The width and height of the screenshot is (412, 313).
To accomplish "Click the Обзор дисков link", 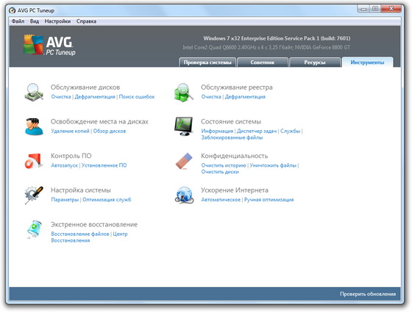I will [x=110, y=131].
